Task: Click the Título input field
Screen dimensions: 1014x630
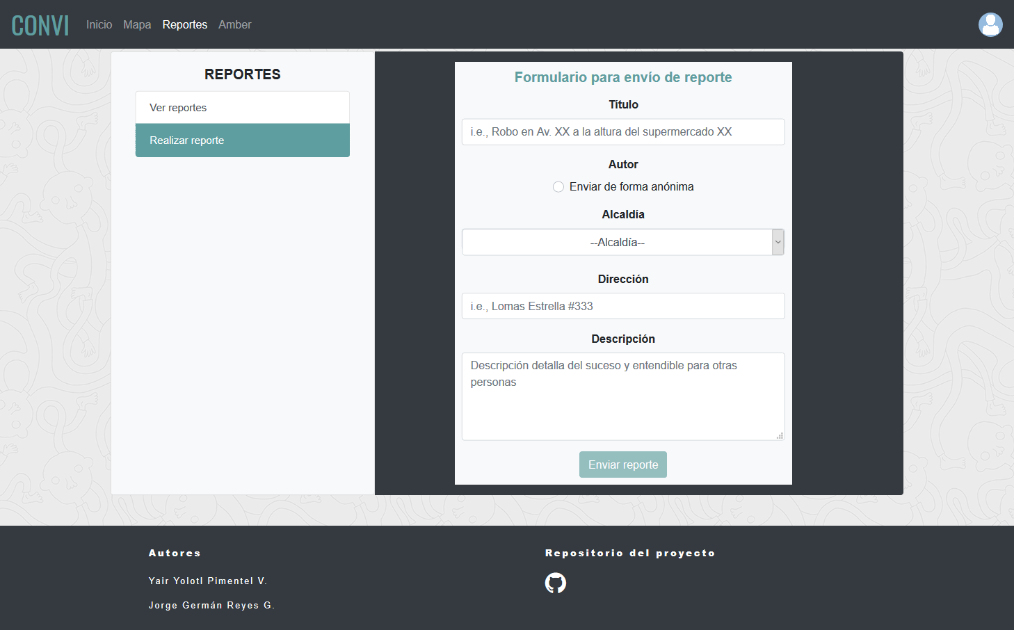Action: [623, 131]
